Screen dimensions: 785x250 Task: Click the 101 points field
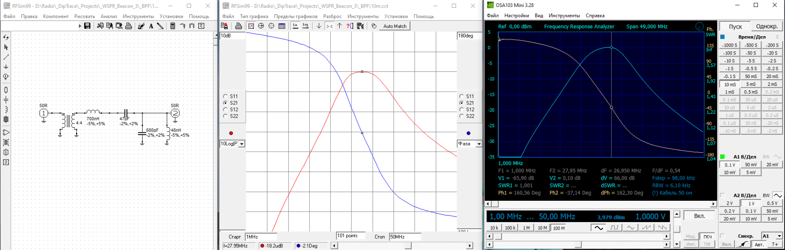pyautogui.click(x=351, y=236)
